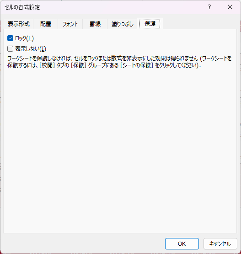The width and height of the screenshot is (241, 254).
Task: Confirm with the OK button
Action: point(182,243)
